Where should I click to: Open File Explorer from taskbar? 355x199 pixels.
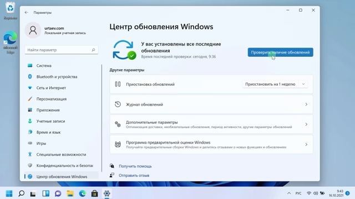tap(70, 193)
